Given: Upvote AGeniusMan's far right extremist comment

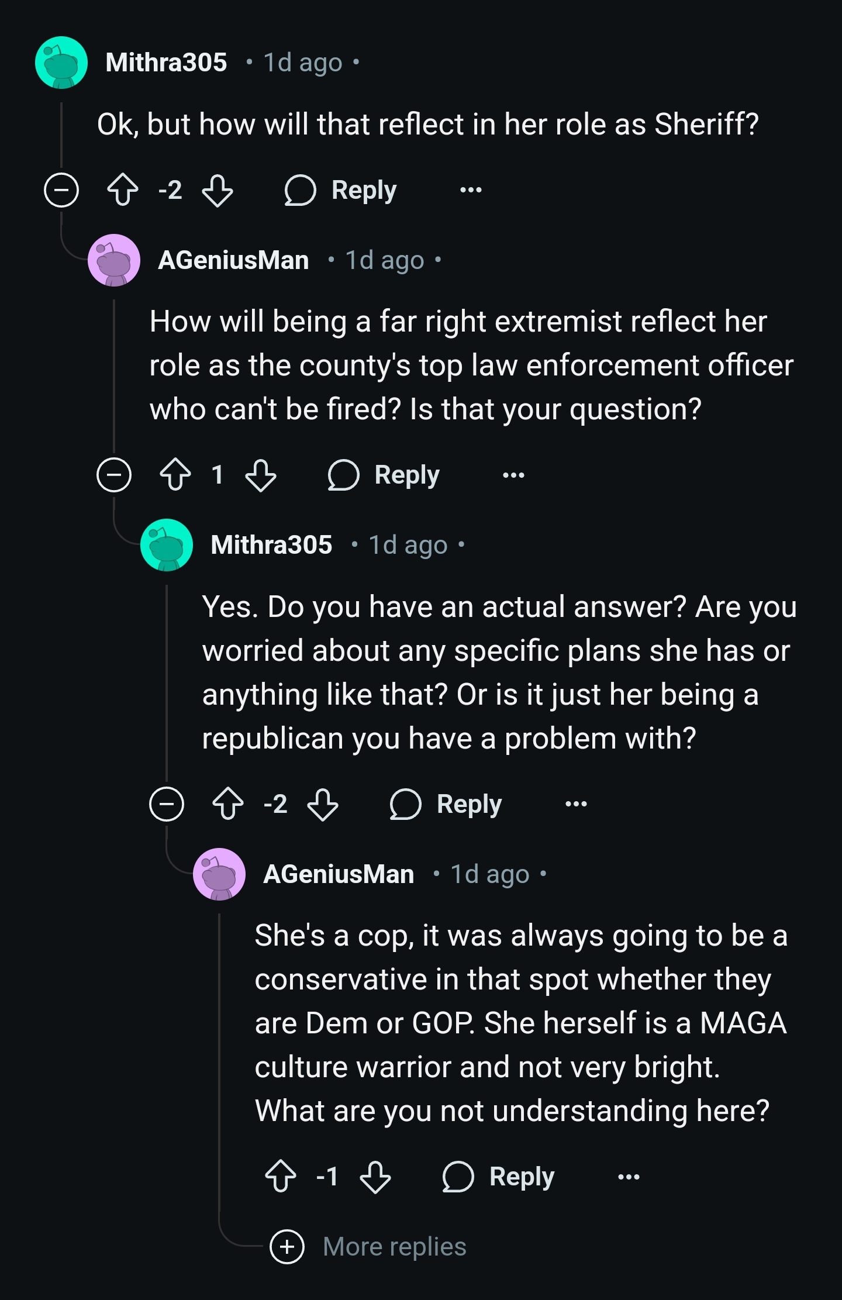Looking at the screenshot, I should pos(175,474).
